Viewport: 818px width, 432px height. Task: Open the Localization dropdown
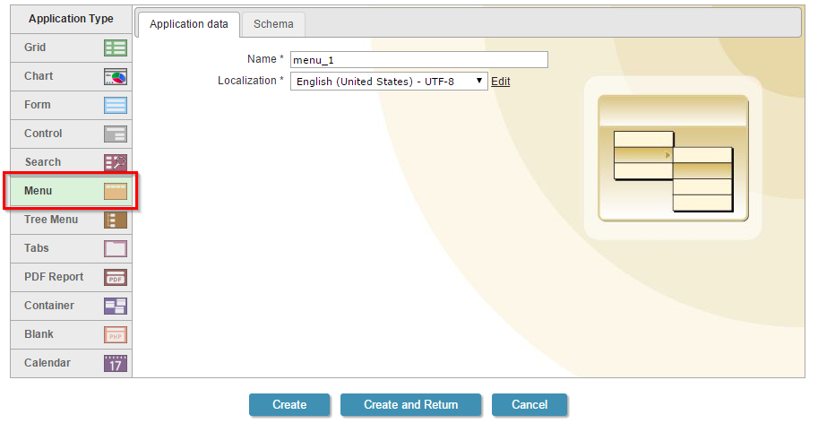pos(389,82)
